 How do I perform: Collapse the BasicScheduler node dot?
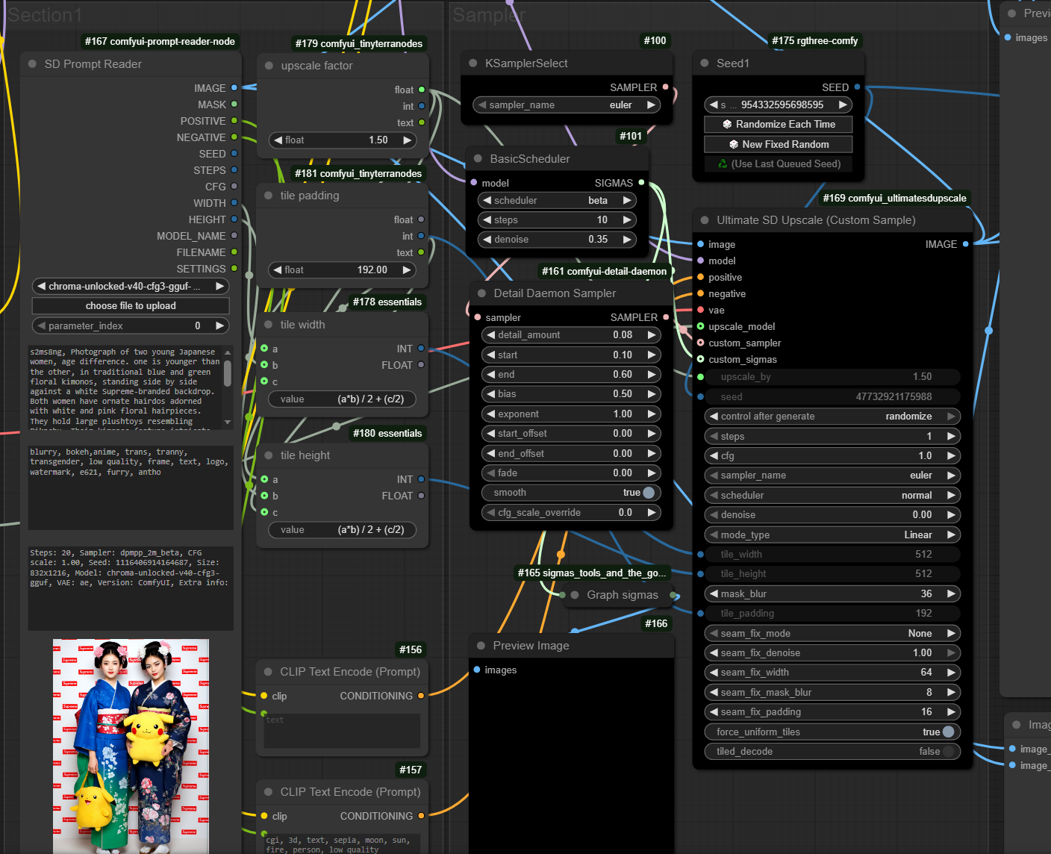478,158
